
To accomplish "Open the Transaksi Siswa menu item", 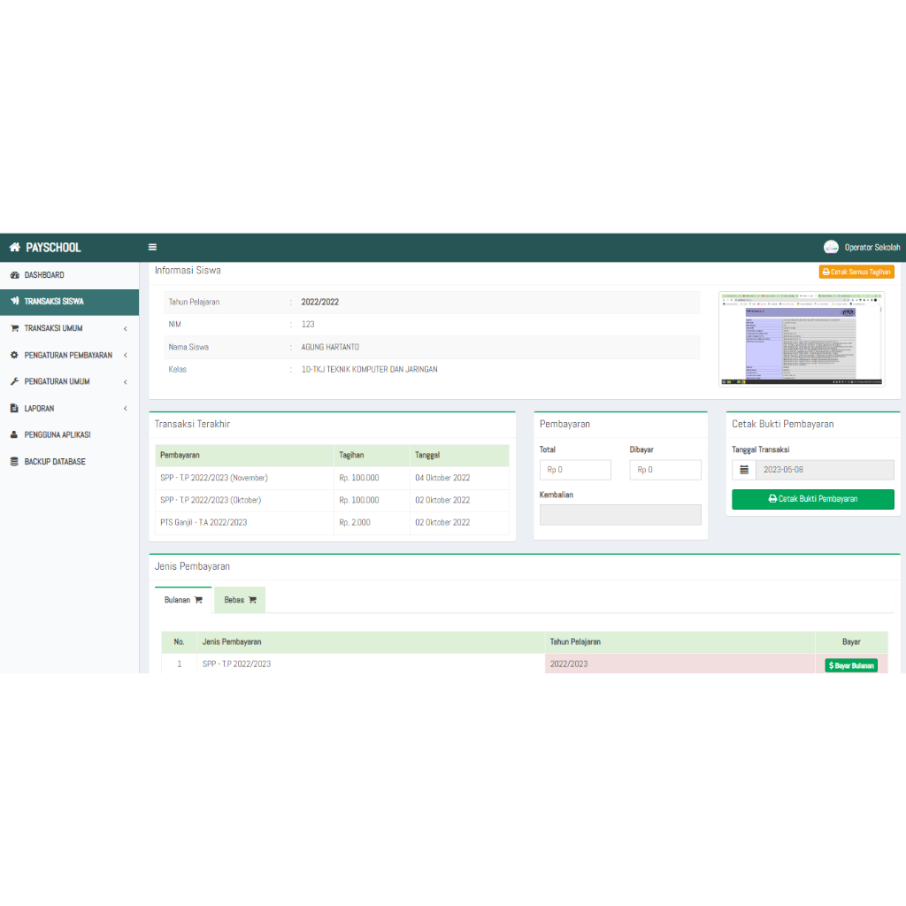I will pos(69,302).
